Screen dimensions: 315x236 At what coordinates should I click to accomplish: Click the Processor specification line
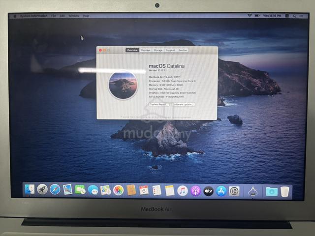tap(172, 81)
